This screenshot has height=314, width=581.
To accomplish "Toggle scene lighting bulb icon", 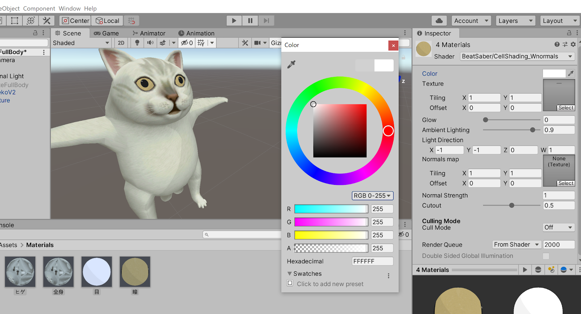I will pyautogui.click(x=137, y=43).
